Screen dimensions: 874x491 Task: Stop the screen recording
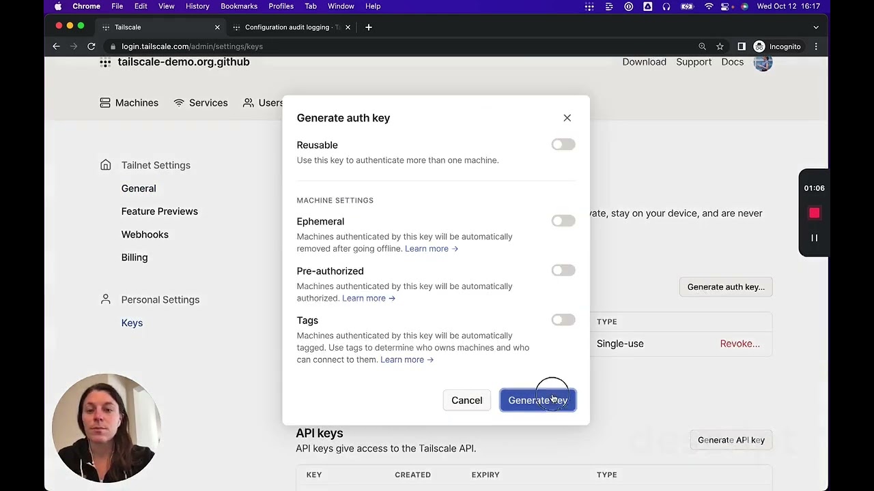tap(814, 213)
